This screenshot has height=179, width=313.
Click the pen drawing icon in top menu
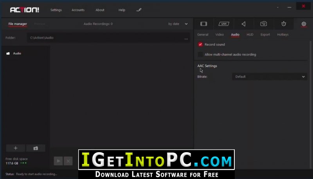(139, 10)
